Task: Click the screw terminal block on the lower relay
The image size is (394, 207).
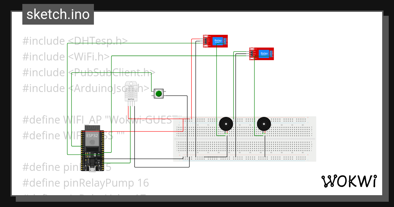Action: (x=271, y=54)
